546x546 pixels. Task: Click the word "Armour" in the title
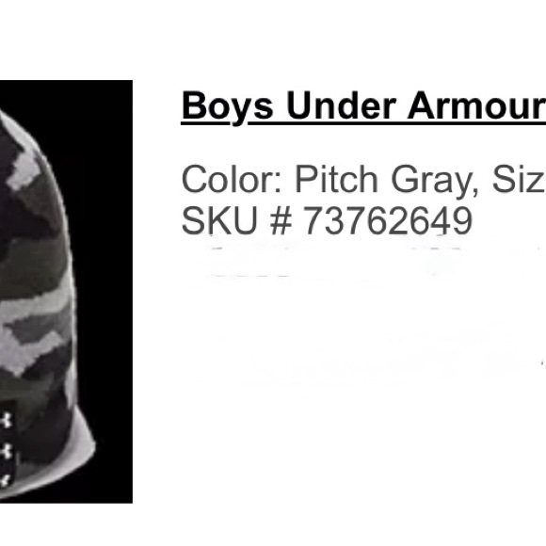(x=476, y=105)
